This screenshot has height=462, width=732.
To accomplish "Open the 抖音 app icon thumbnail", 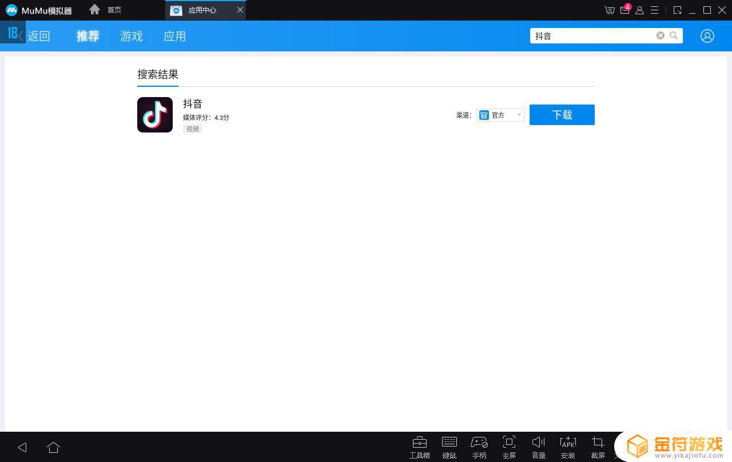I will click(155, 115).
